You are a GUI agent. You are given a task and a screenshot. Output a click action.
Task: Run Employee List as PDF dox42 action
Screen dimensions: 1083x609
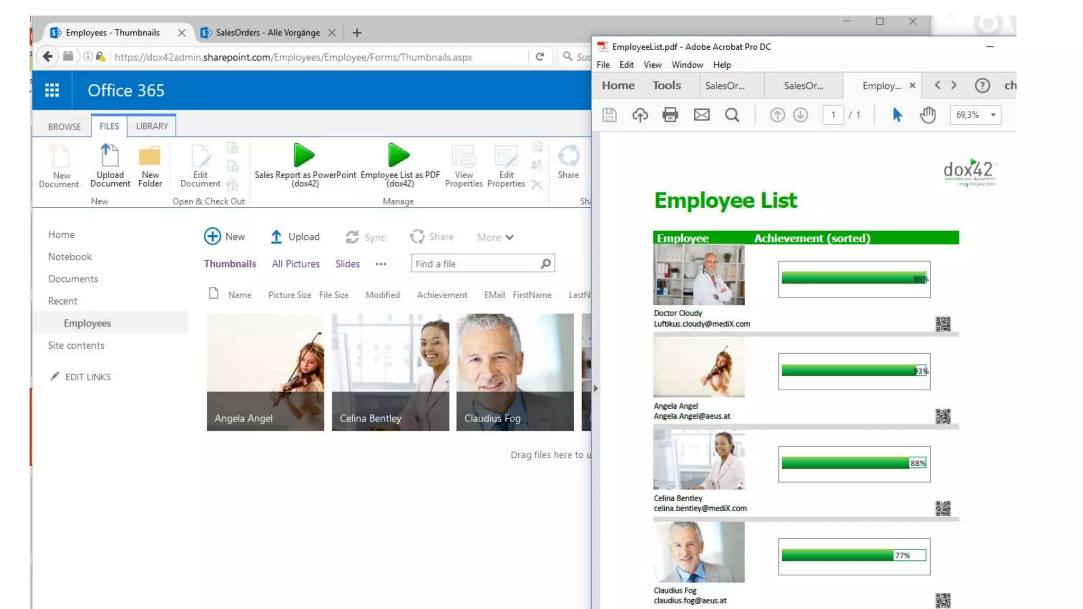tap(399, 156)
